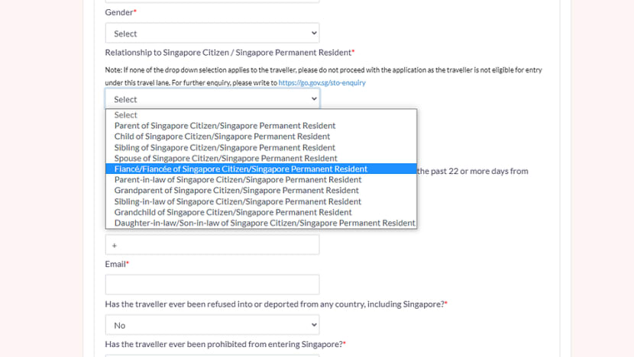Click the 'prohibited from entering Singapore' question text
The width and height of the screenshot is (634, 357).
[x=225, y=344]
